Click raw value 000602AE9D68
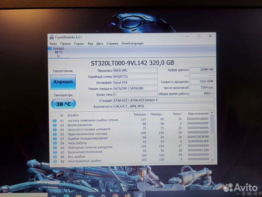This screenshot has height=197, width=262. click(198, 137)
